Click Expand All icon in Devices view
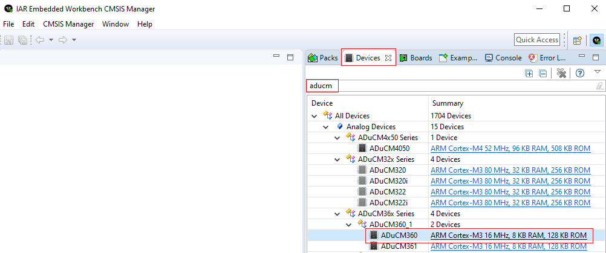Image resolution: width=606 pixels, height=253 pixels. coord(529,73)
